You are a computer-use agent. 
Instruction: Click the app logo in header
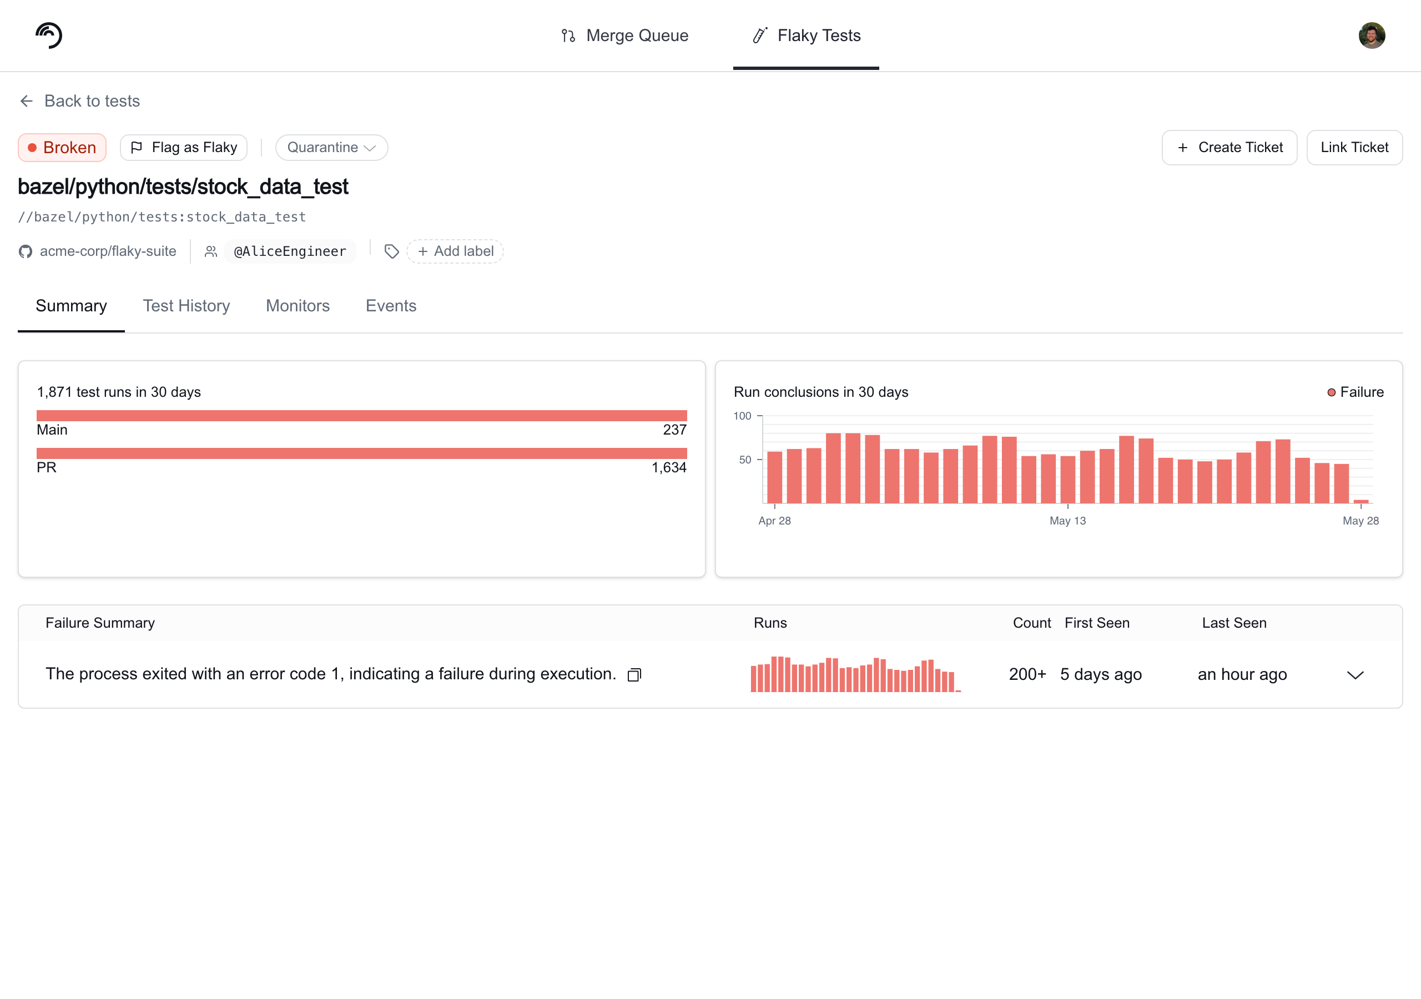pyautogui.click(x=49, y=36)
